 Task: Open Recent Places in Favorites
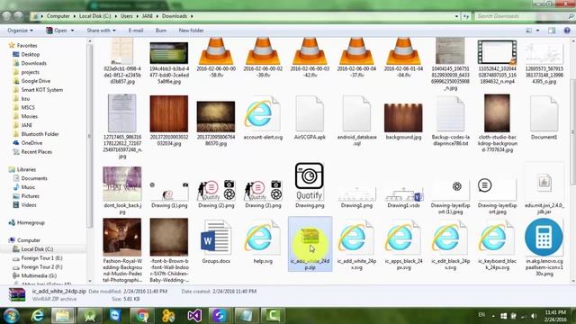click(x=36, y=152)
